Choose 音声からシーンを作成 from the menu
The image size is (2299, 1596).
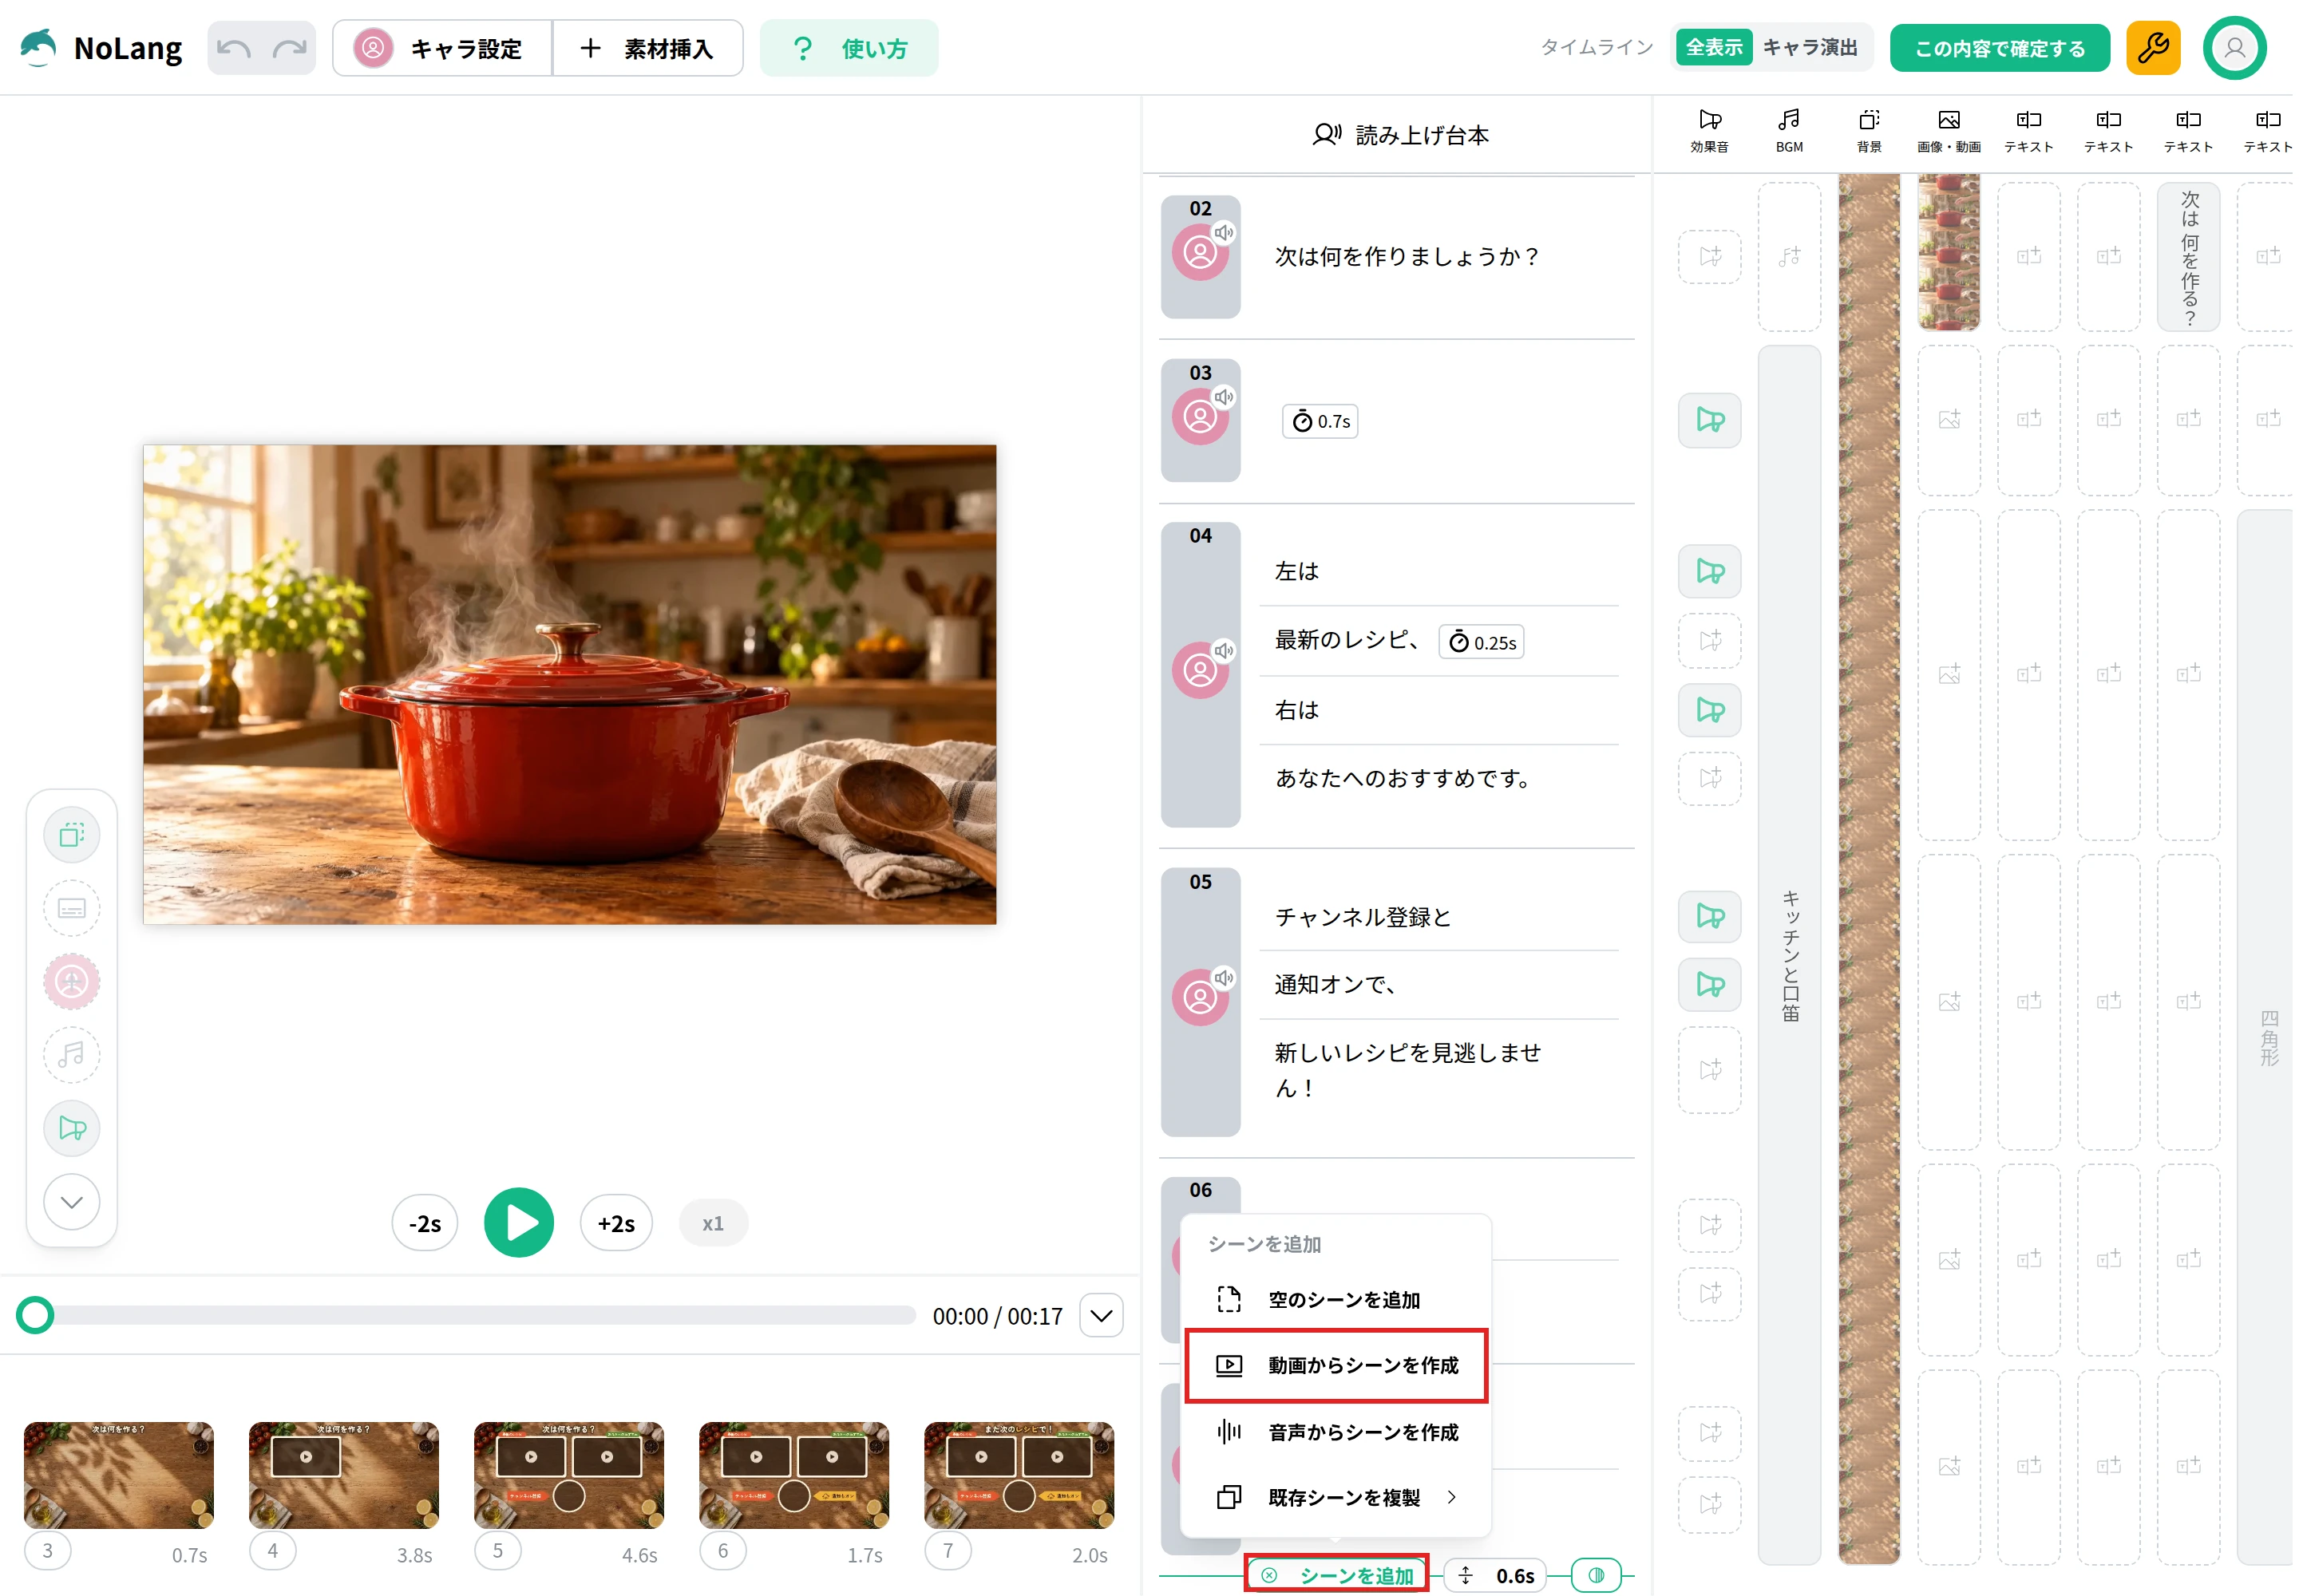click(1335, 1432)
